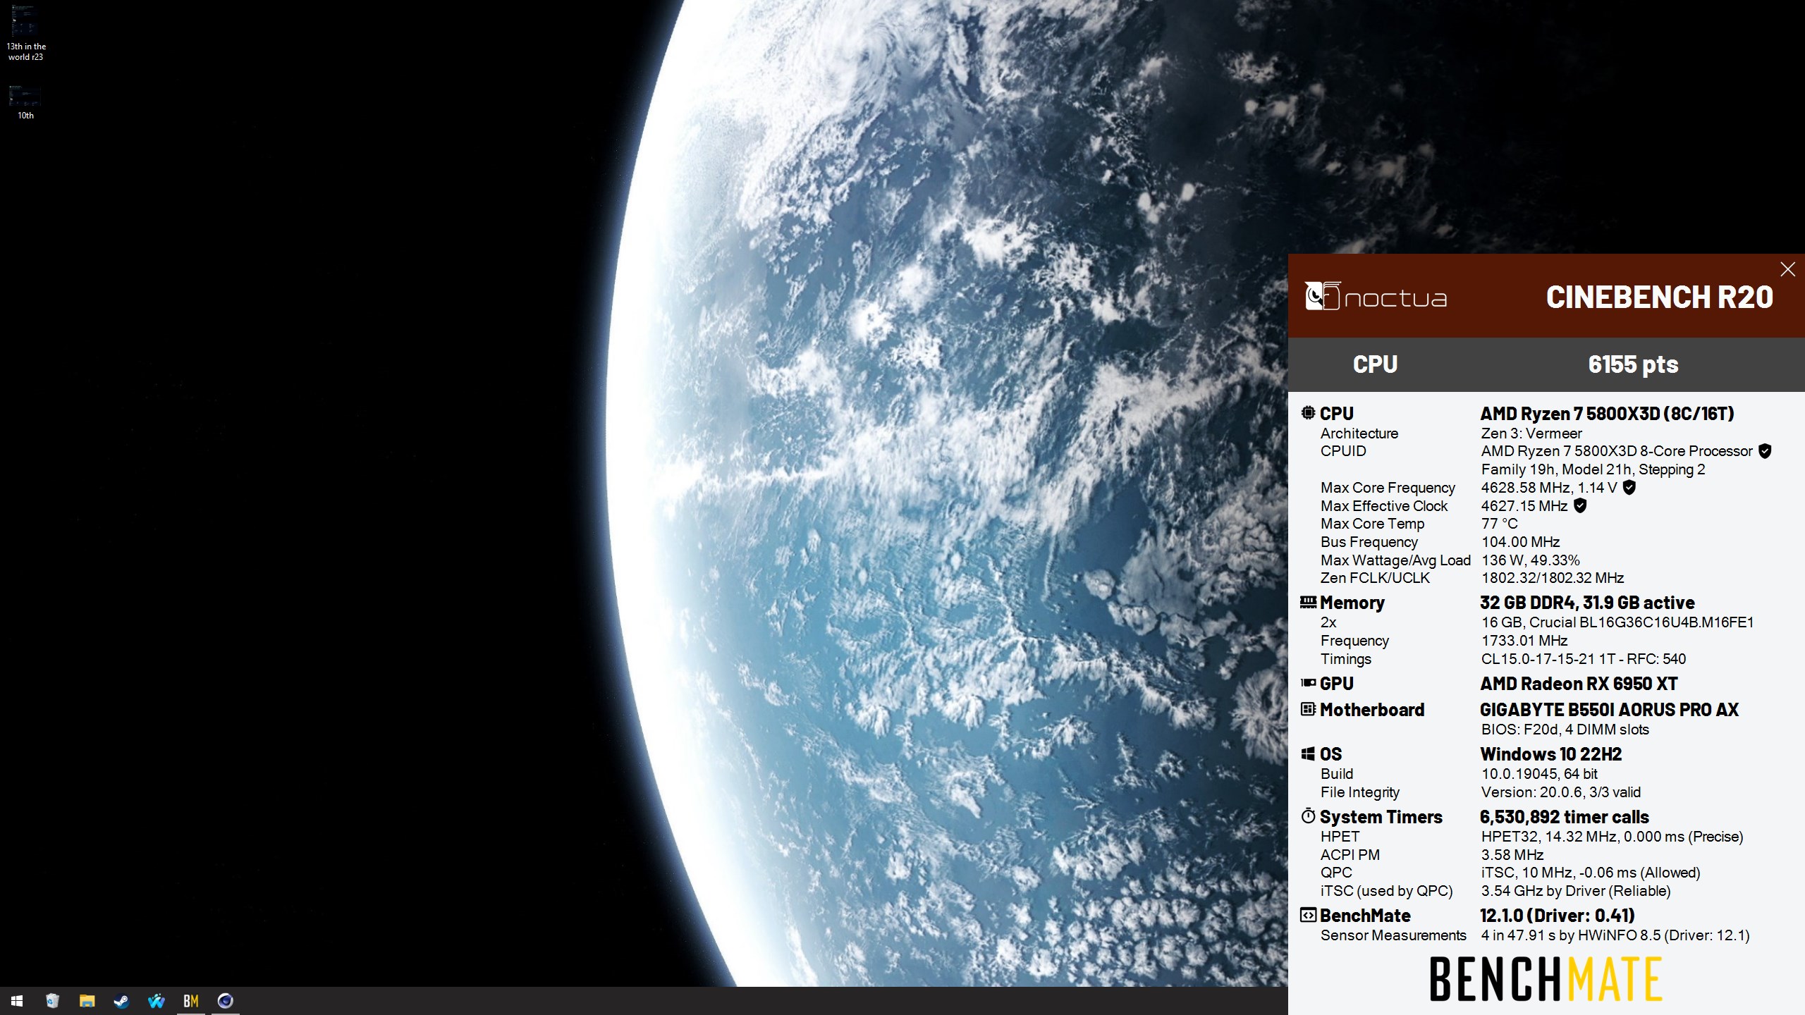Click '10.0.19045, 64 bit' build value
The width and height of the screenshot is (1805, 1015).
(x=1539, y=774)
